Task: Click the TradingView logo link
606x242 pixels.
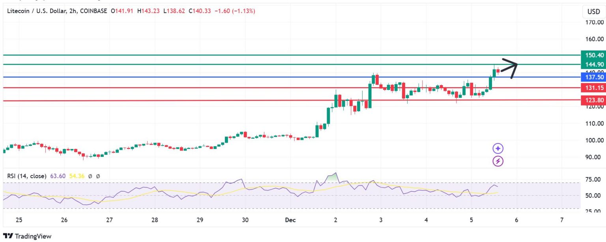Action: click(x=27, y=236)
